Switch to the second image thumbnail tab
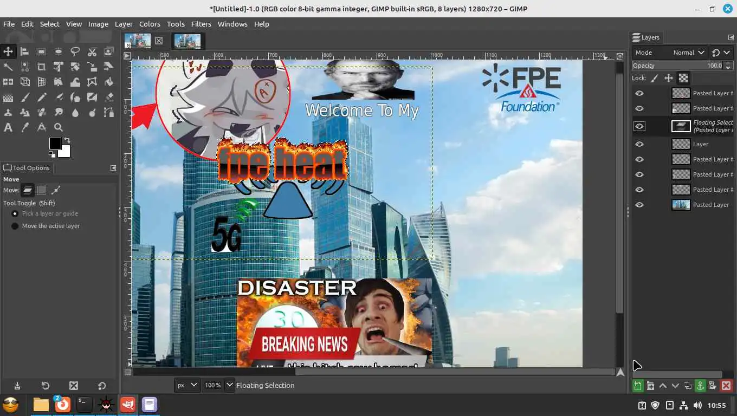Screen dimensions: 737x416 tap(188, 41)
